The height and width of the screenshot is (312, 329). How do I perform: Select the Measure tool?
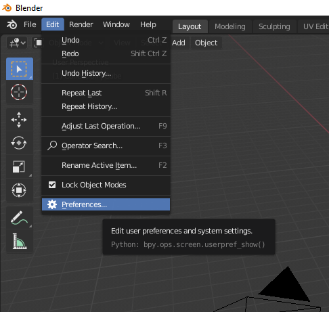(20, 241)
